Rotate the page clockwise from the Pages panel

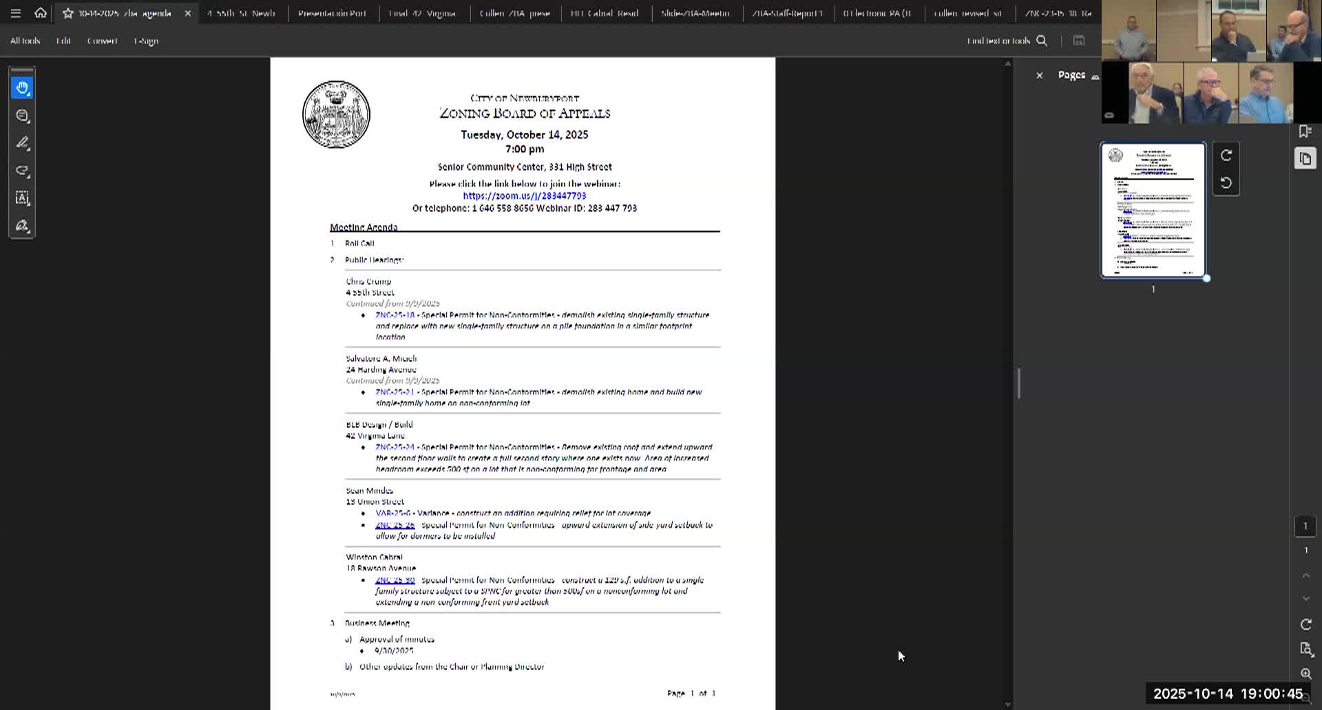point(1226,155)
